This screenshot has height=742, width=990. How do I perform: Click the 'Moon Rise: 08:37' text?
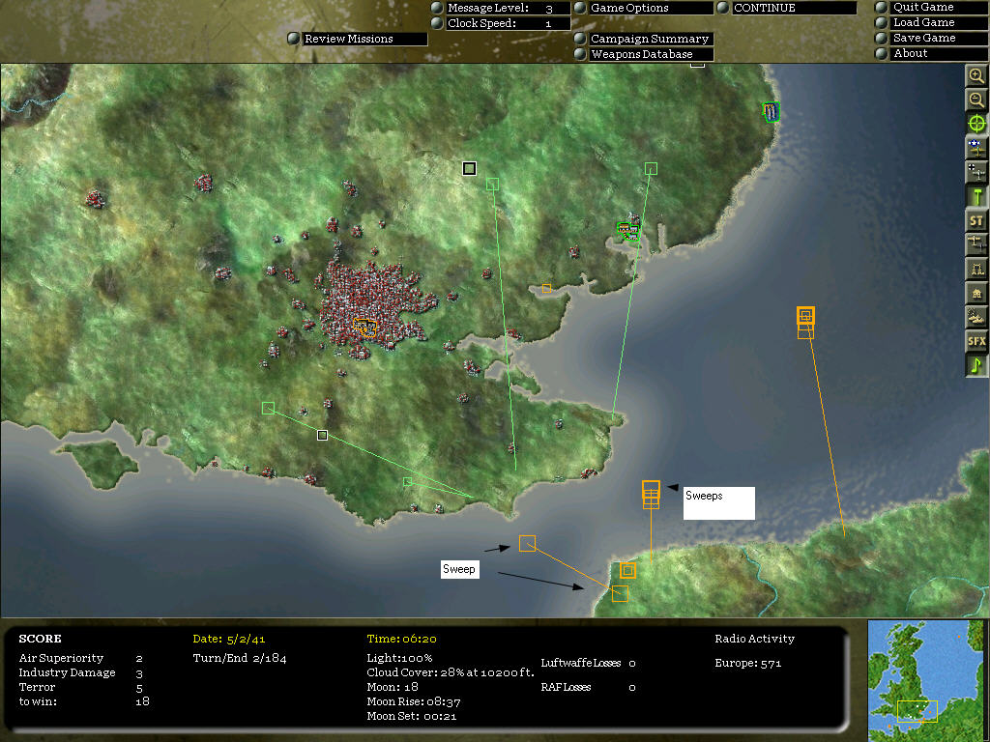[414, 701]
